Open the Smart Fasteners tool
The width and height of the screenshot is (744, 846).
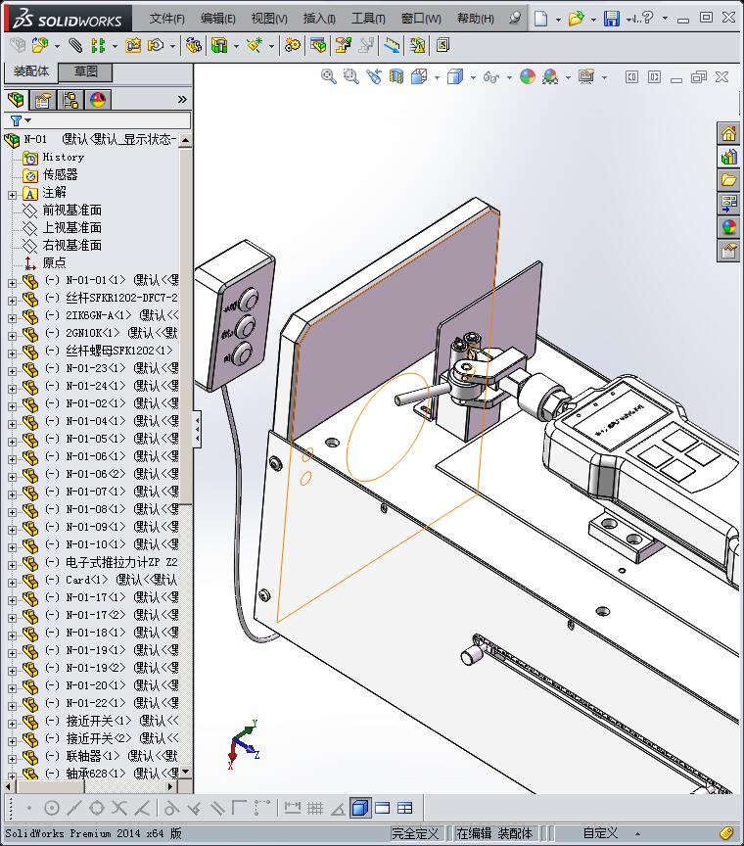[x=133, y=45]
